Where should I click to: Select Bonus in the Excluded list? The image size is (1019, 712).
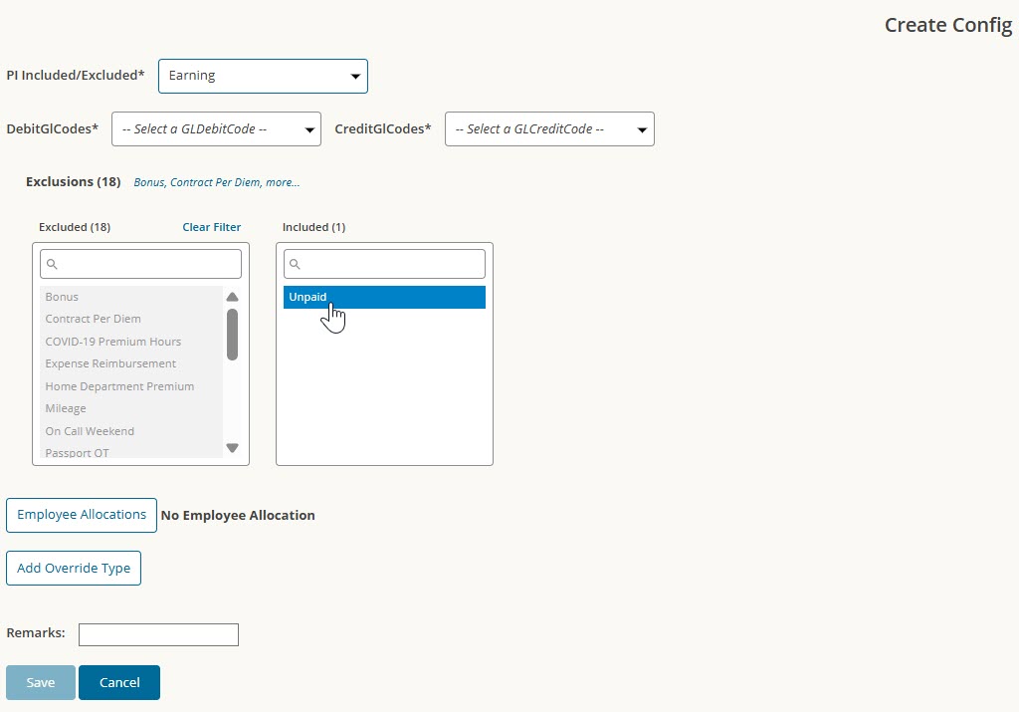(131, 297)
